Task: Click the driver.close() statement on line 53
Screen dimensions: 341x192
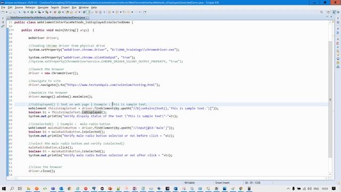Action: pos(42,171)
